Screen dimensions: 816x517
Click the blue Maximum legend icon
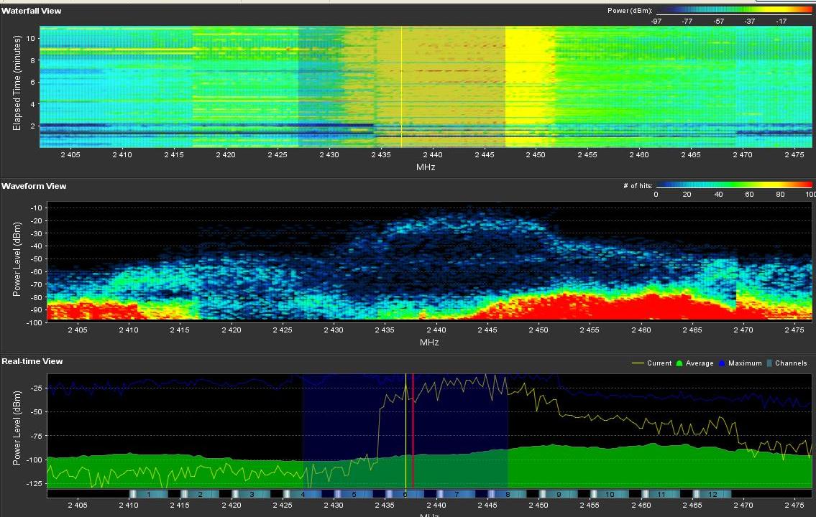pyautogui.click(x=722, y=363)
